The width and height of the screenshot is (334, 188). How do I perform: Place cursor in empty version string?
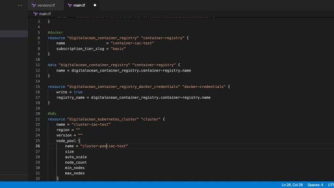tap(80, 135)
